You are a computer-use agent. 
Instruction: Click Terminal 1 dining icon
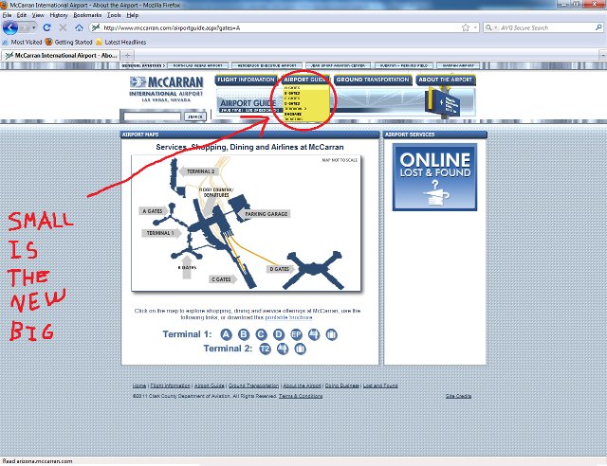[314, 333]
